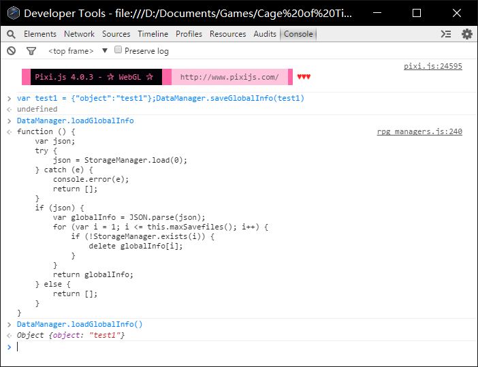Image resolution: width=478 pixels, height=367 pixels.
Task: Click the var test1 saveGlobalInfo command line
Action: 161,98
